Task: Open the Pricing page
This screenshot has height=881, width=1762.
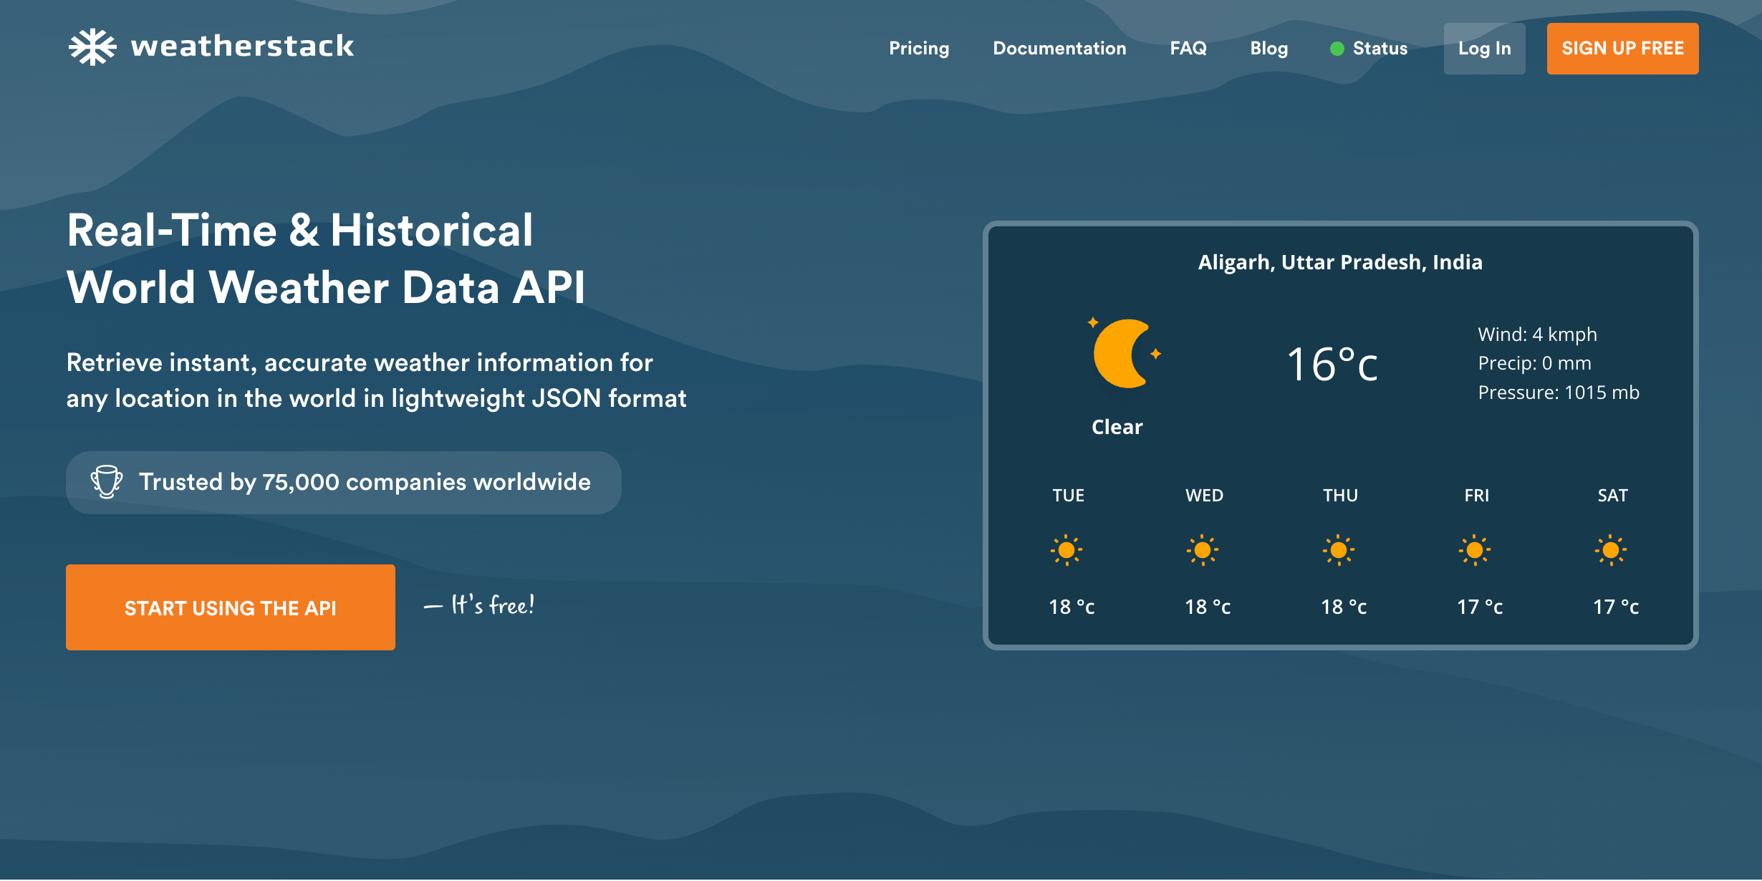Action: pyautogui.click(x=919, y=49)
